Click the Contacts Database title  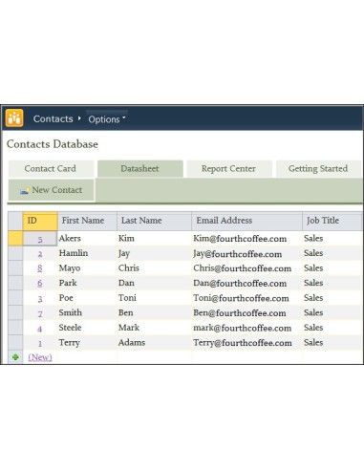coord(53,144)
